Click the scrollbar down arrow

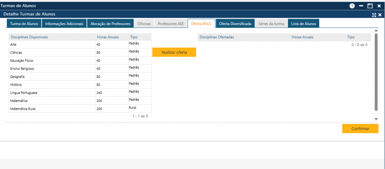376,119
